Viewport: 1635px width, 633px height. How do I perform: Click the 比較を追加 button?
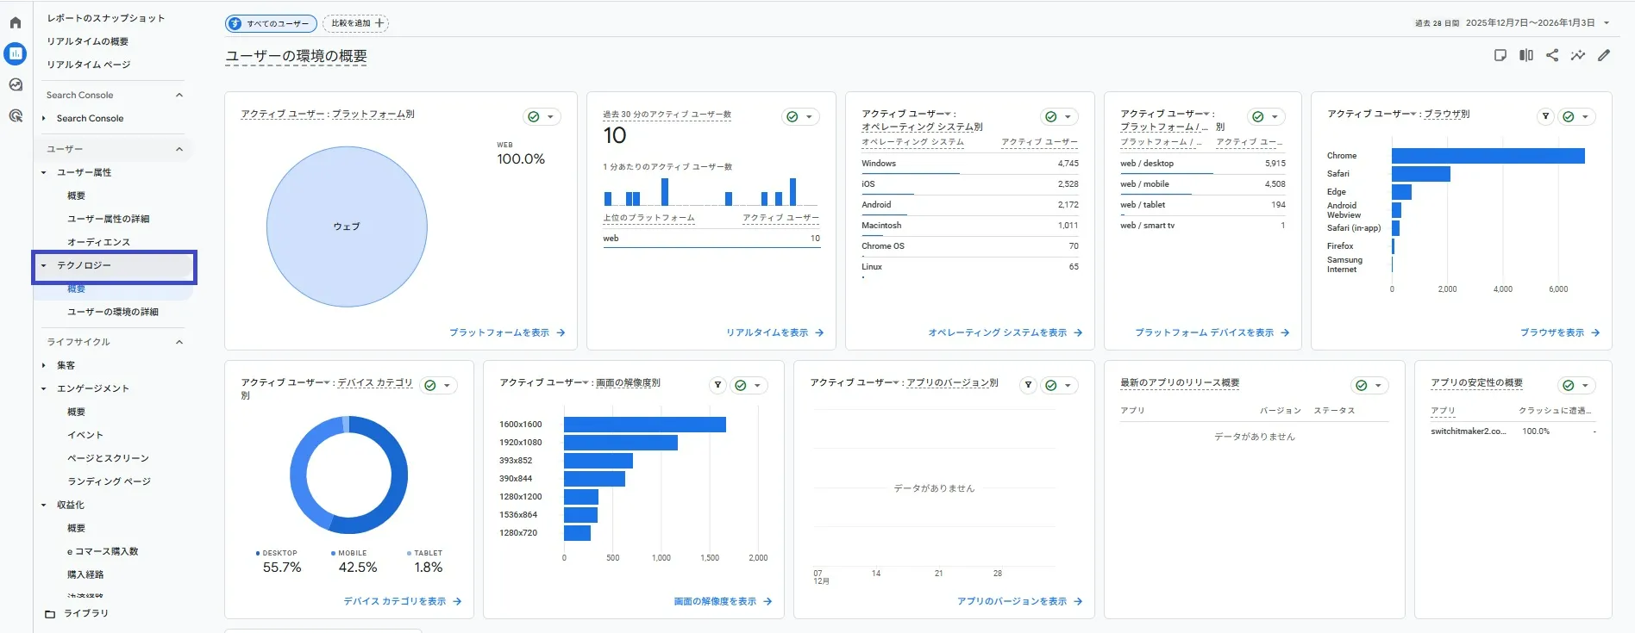point(355,23)
